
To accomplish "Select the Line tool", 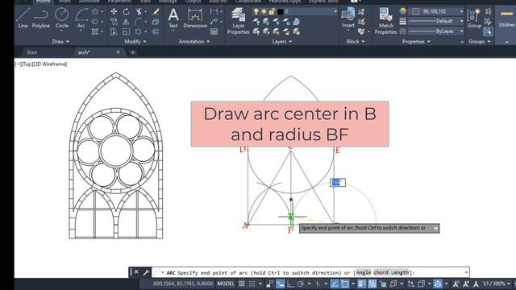I will [23, 18].
